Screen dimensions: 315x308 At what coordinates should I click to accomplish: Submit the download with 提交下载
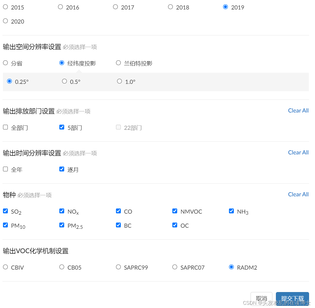[x=292, y=298]
